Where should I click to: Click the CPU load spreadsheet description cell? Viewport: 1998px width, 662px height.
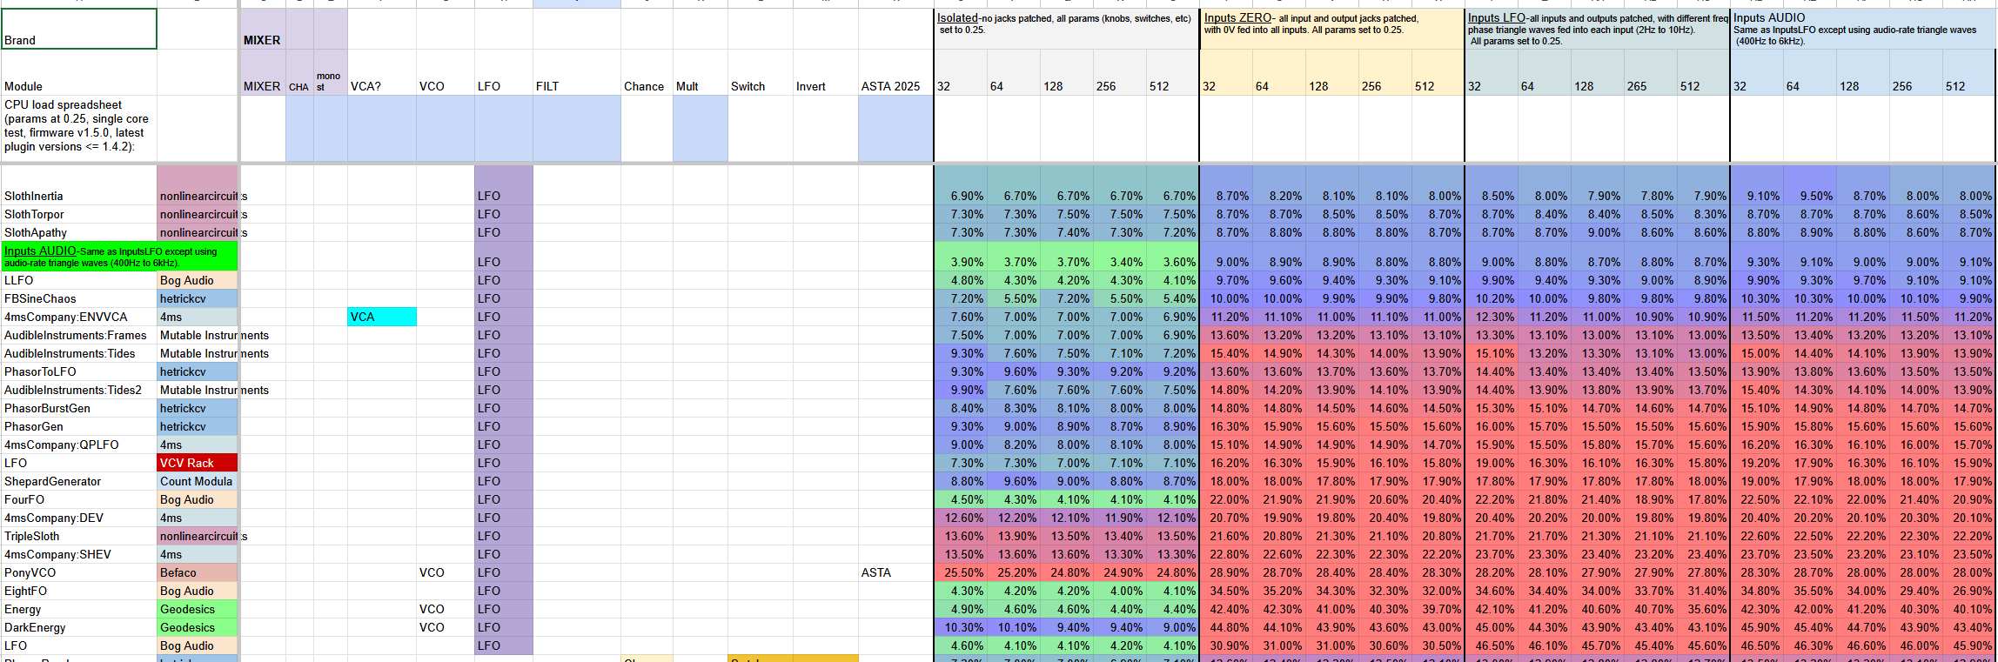pyautogui.click(x=79, y=128)
